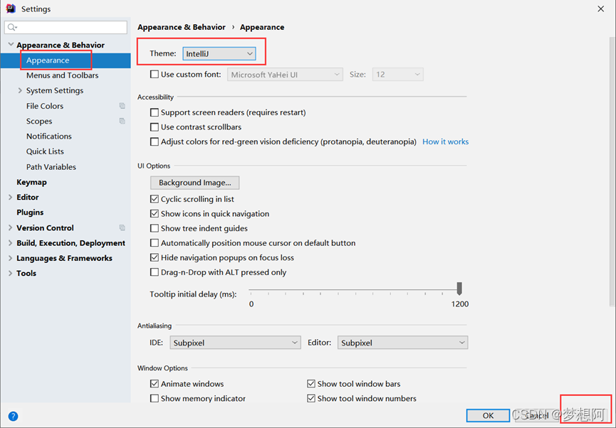Click the settings panel vertical scrollbar
The image size is (616, 428).
click(x=612, y=171)
